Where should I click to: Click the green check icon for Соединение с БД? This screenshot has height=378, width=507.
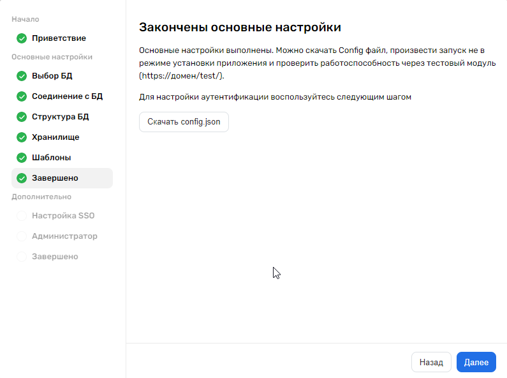[x=22, y=96]
